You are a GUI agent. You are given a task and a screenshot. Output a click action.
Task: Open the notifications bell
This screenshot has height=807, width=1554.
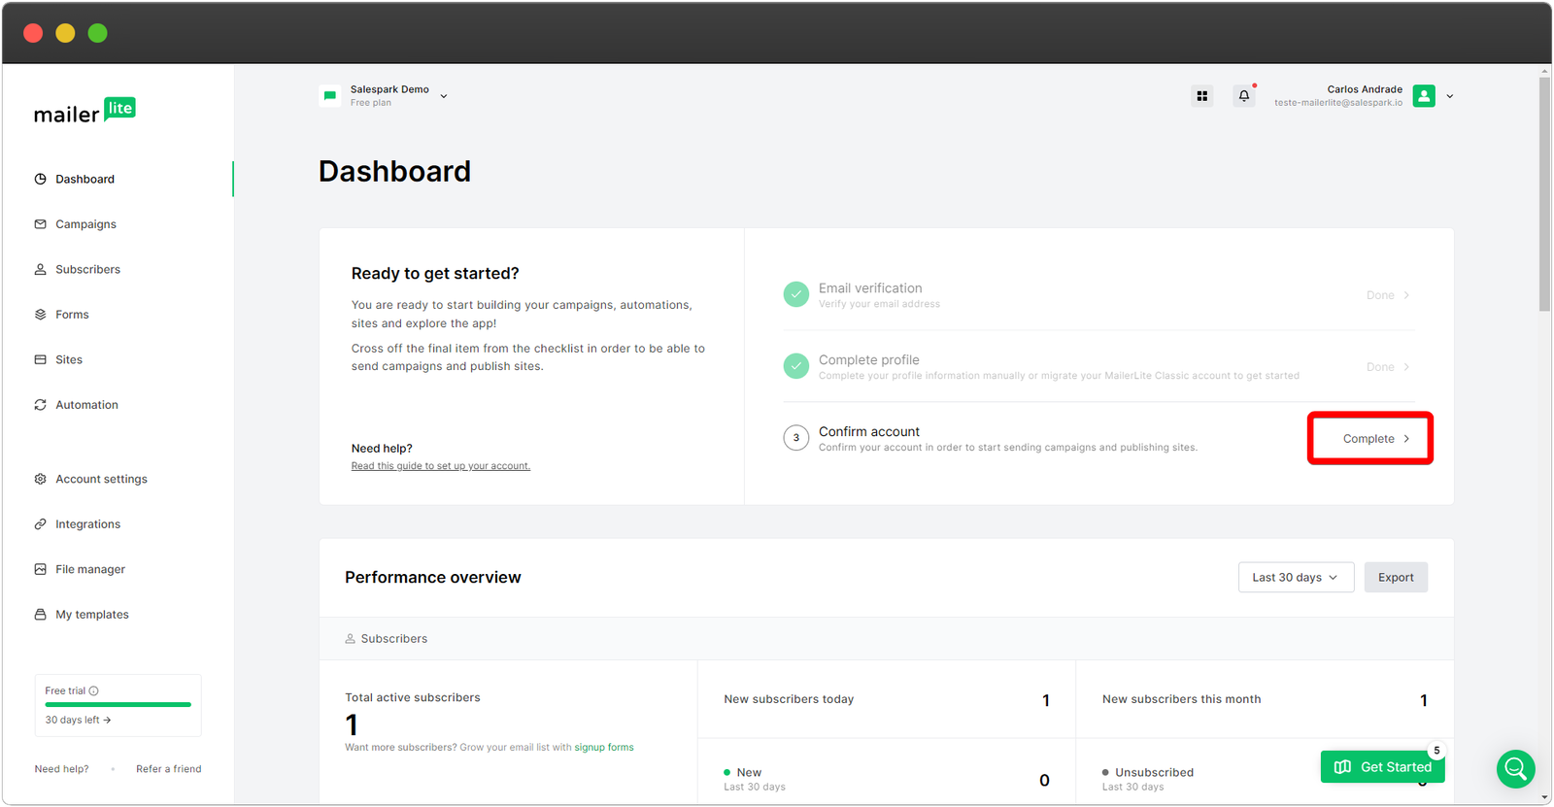pyautogui.click(x=1243, y=96)
